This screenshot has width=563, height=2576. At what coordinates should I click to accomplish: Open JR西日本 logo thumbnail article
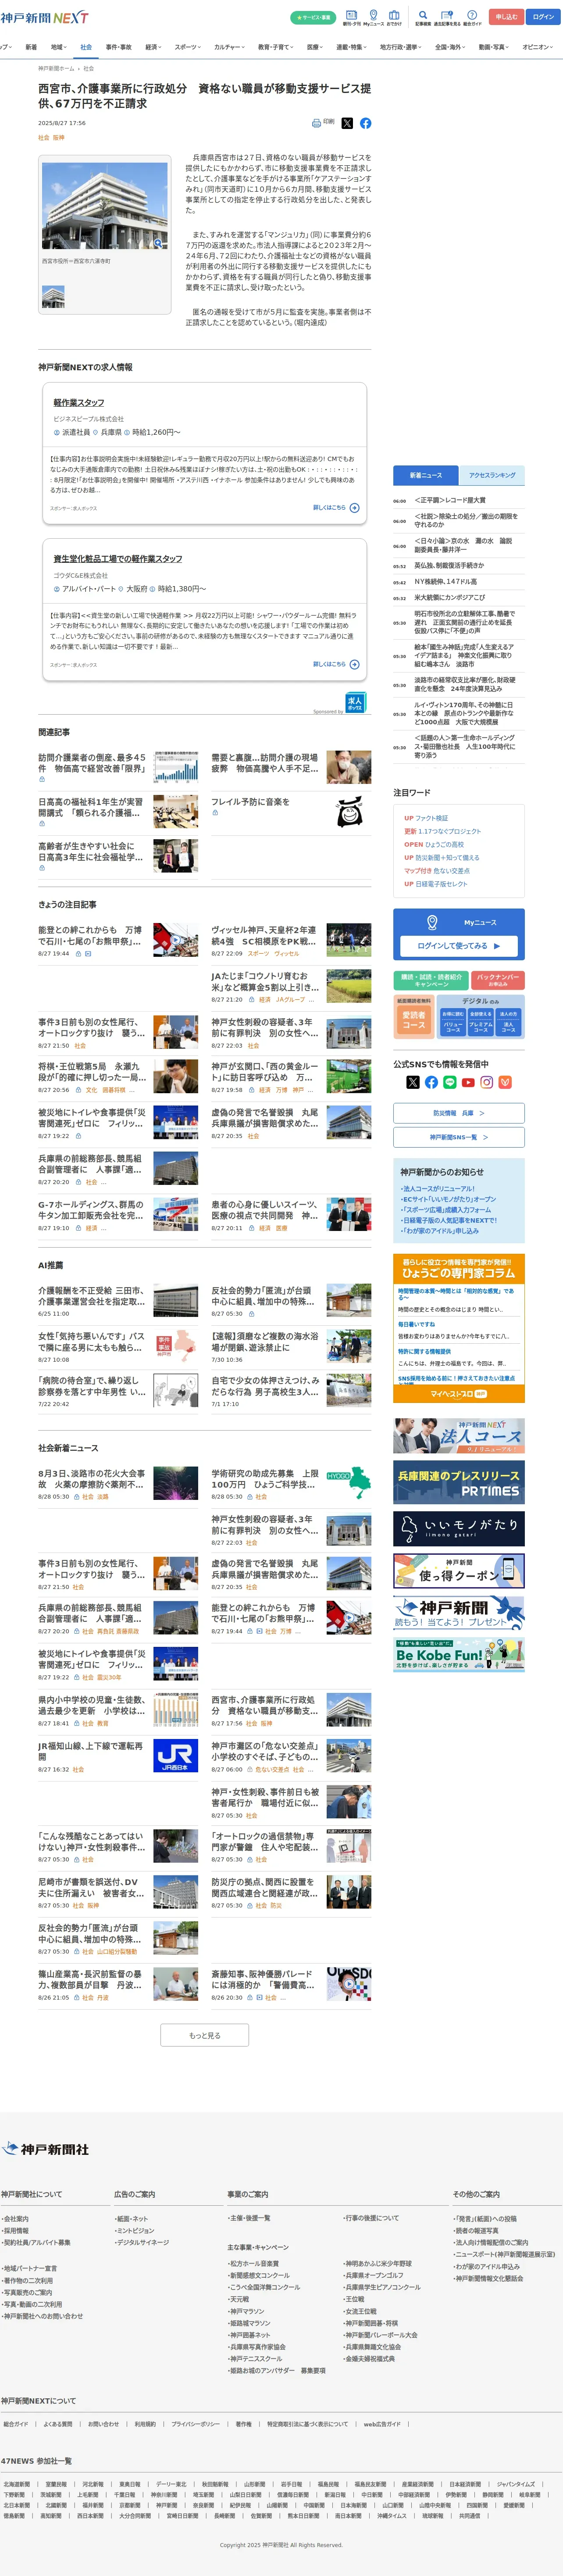(176, 1755)
